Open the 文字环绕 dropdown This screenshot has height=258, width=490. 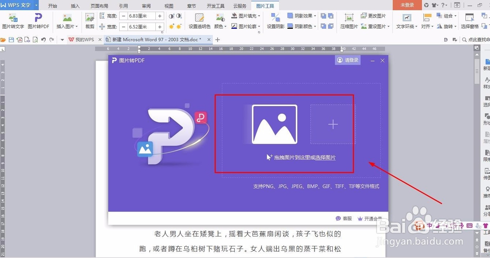click(x=407, y=21)
